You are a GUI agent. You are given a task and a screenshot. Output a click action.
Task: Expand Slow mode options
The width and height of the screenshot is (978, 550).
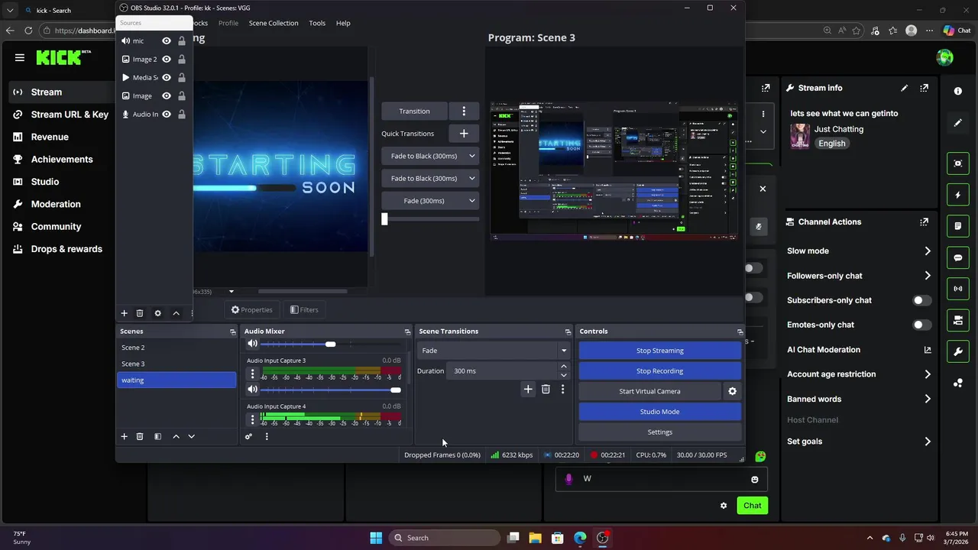point(928,251)
